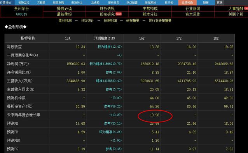248x153 pixels.
Task: Select the highlighted 业绩预告 tab
Action: pyautogui.click(x=187, y=3)
